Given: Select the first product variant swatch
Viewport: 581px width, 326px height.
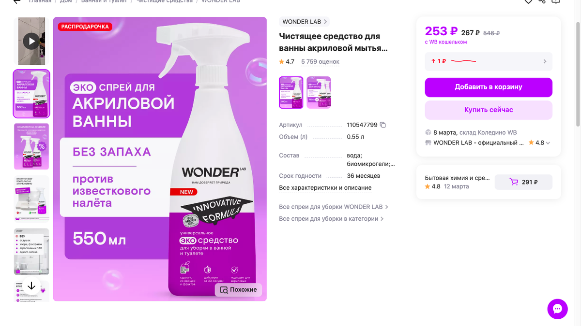Looking at the screenshot, I should click(291, 92).
